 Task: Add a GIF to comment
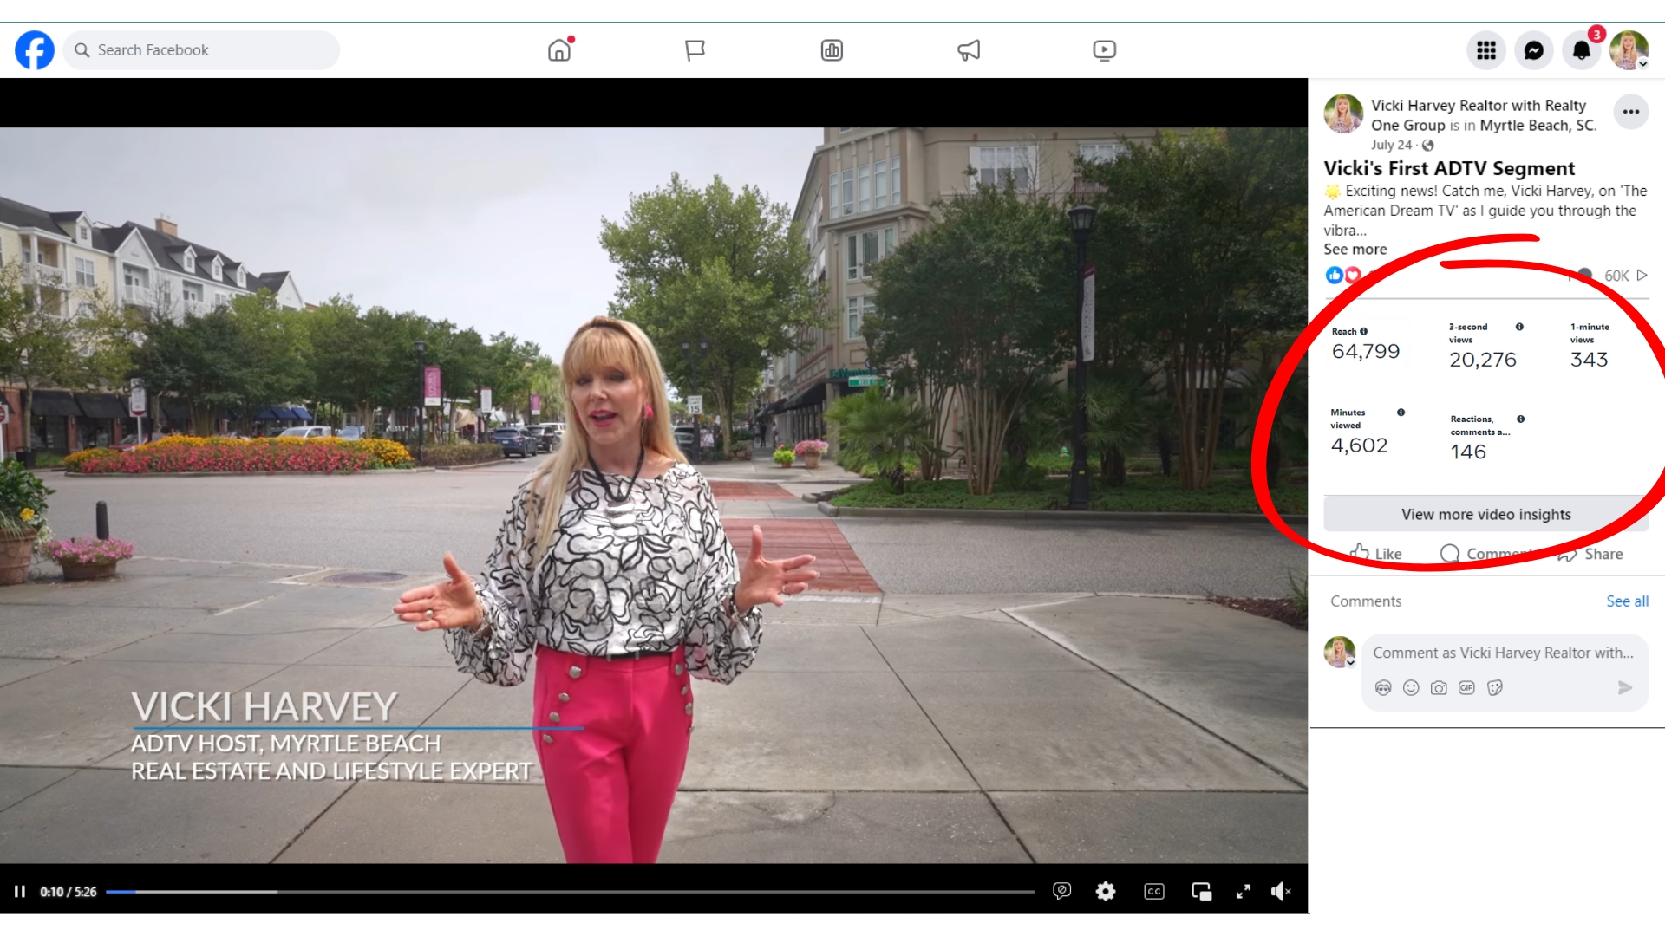(1466, 688)
